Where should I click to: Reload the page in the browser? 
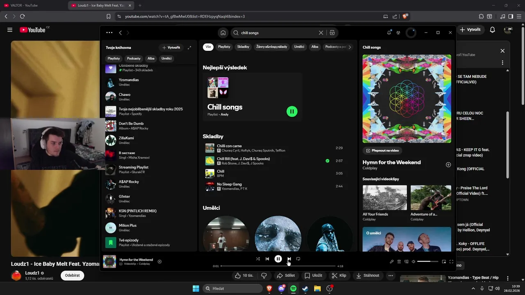(x=22, y=16)
